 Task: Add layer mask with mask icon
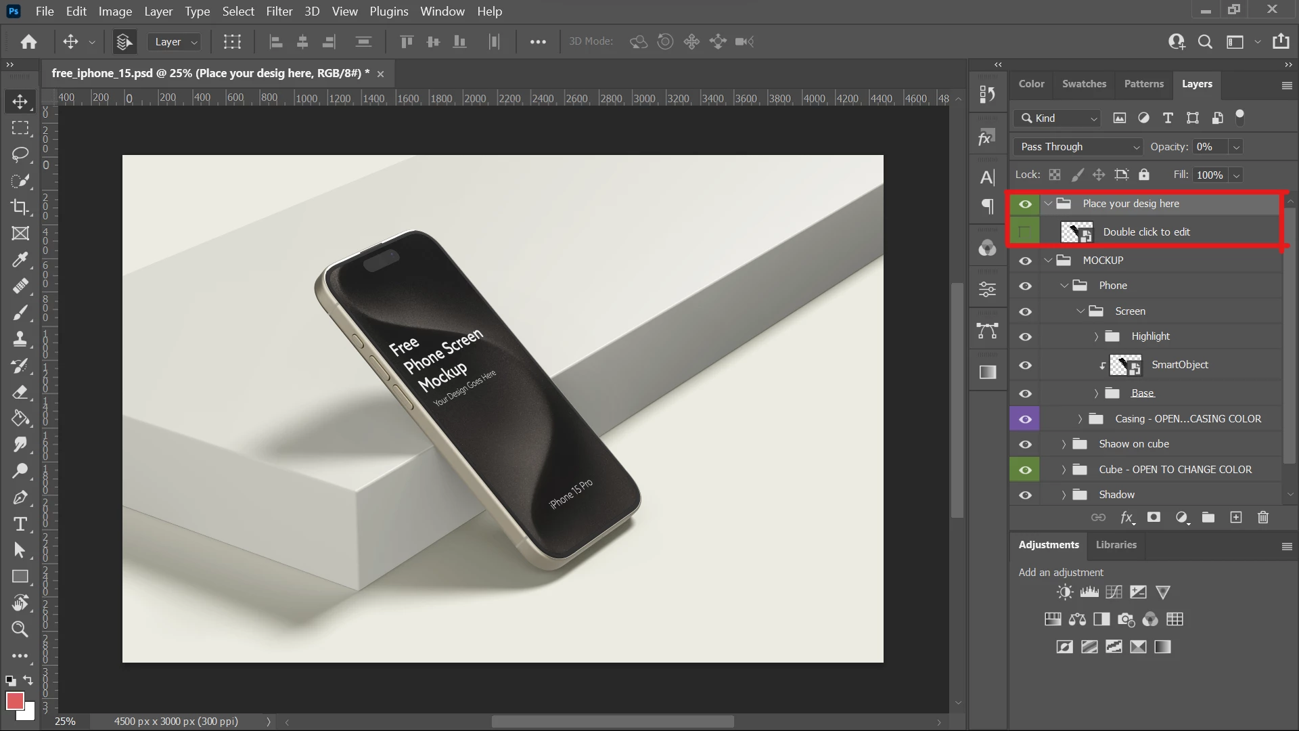[1154, 518]
